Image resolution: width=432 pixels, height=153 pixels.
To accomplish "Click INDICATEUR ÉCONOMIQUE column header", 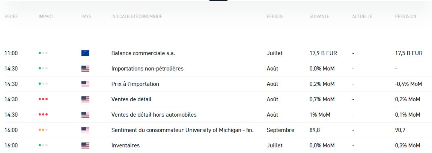I will [x=137, y=16].
